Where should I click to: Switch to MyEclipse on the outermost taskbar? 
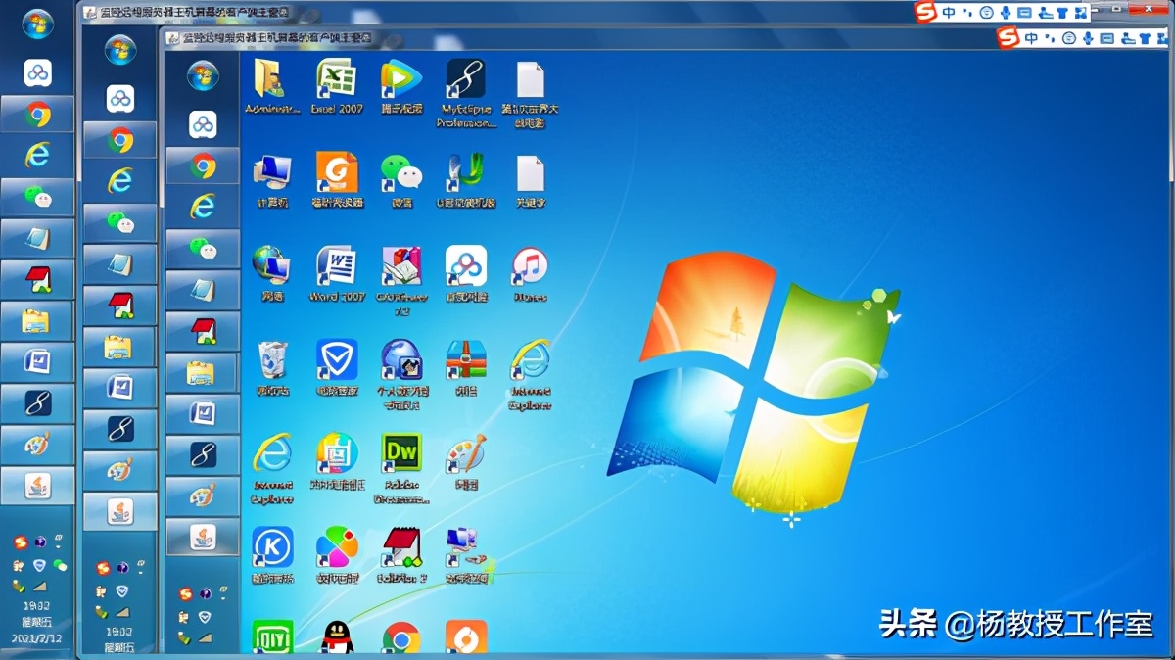click(37, 402)
